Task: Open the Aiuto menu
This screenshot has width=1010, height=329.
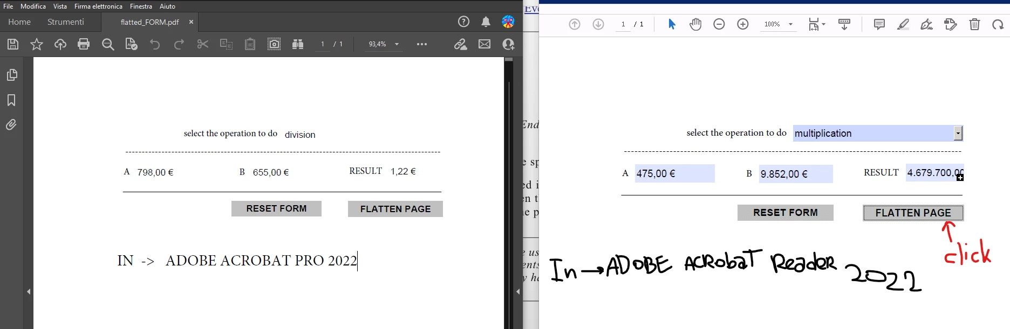Action: (167, 6)
